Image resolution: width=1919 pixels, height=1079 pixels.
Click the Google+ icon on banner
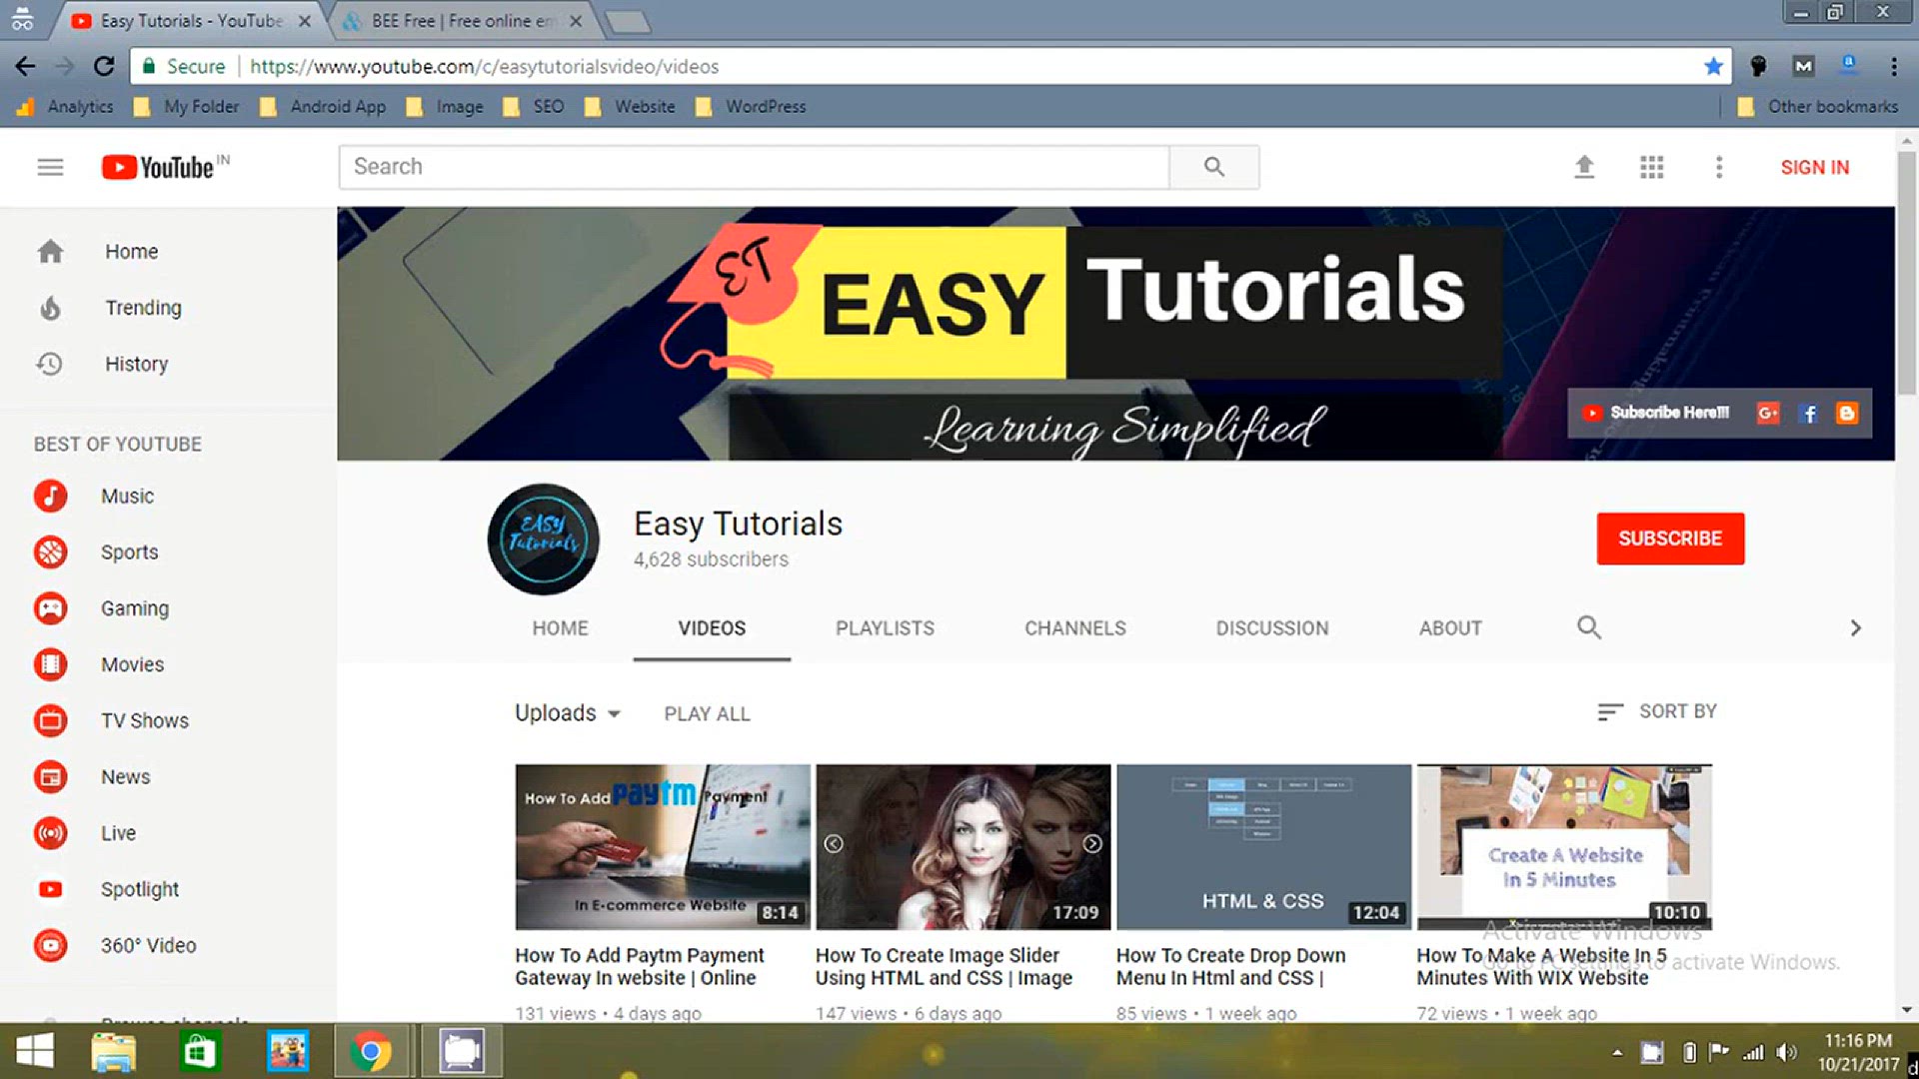coord(1767,413)
